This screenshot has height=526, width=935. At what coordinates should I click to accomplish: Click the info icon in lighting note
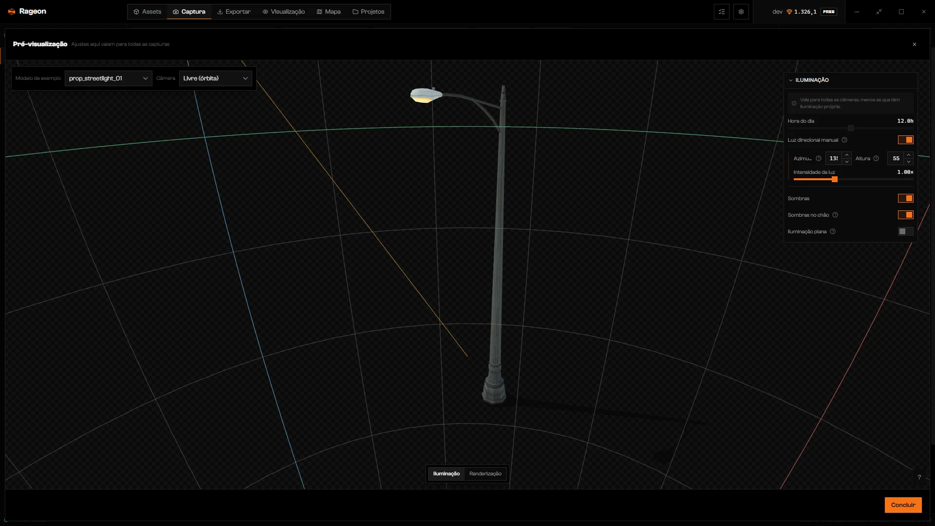794,103
